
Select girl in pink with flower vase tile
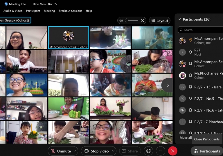[110, 109]
